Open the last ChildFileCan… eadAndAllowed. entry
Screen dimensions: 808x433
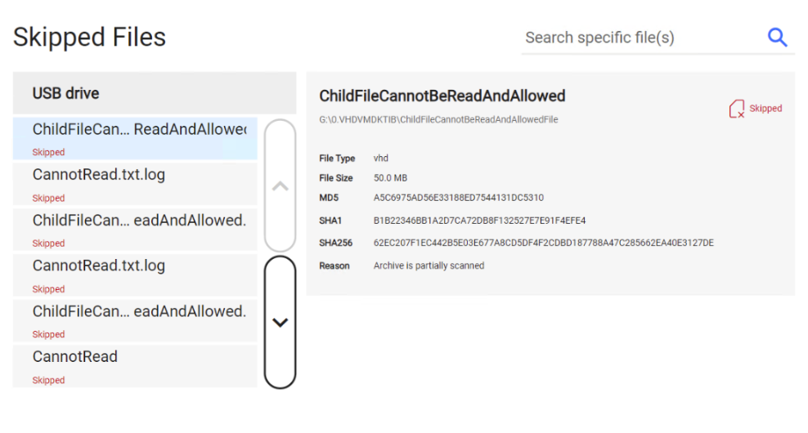tap(136, 319)
